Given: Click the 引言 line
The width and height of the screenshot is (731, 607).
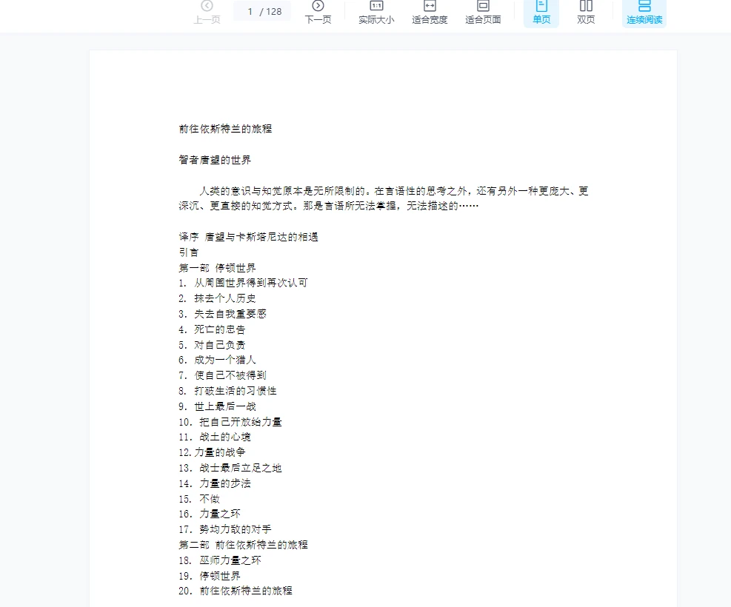Looking at the screenshot, I should pyautogui.click(x=189, y=252).
